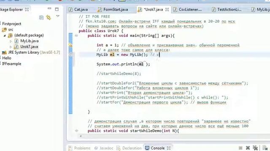
Task: Click the JRE System Library icon
Action: click(4, 52)
